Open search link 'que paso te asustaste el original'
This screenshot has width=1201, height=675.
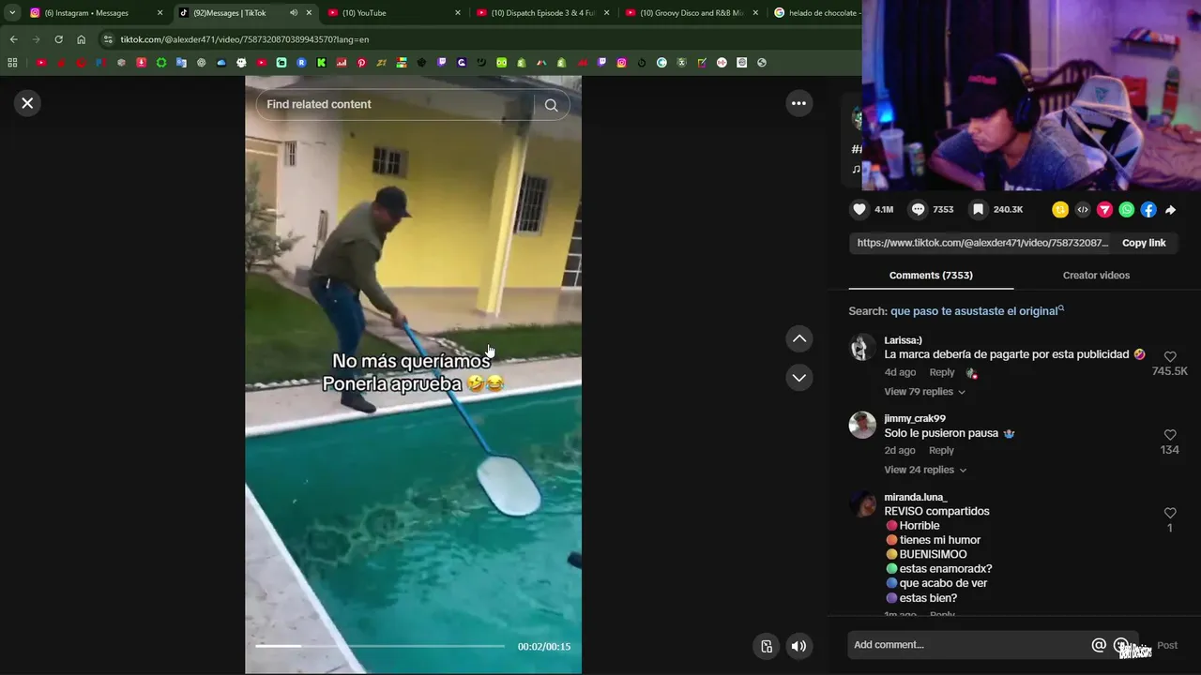pyautogui.click(x=977, y=311)
